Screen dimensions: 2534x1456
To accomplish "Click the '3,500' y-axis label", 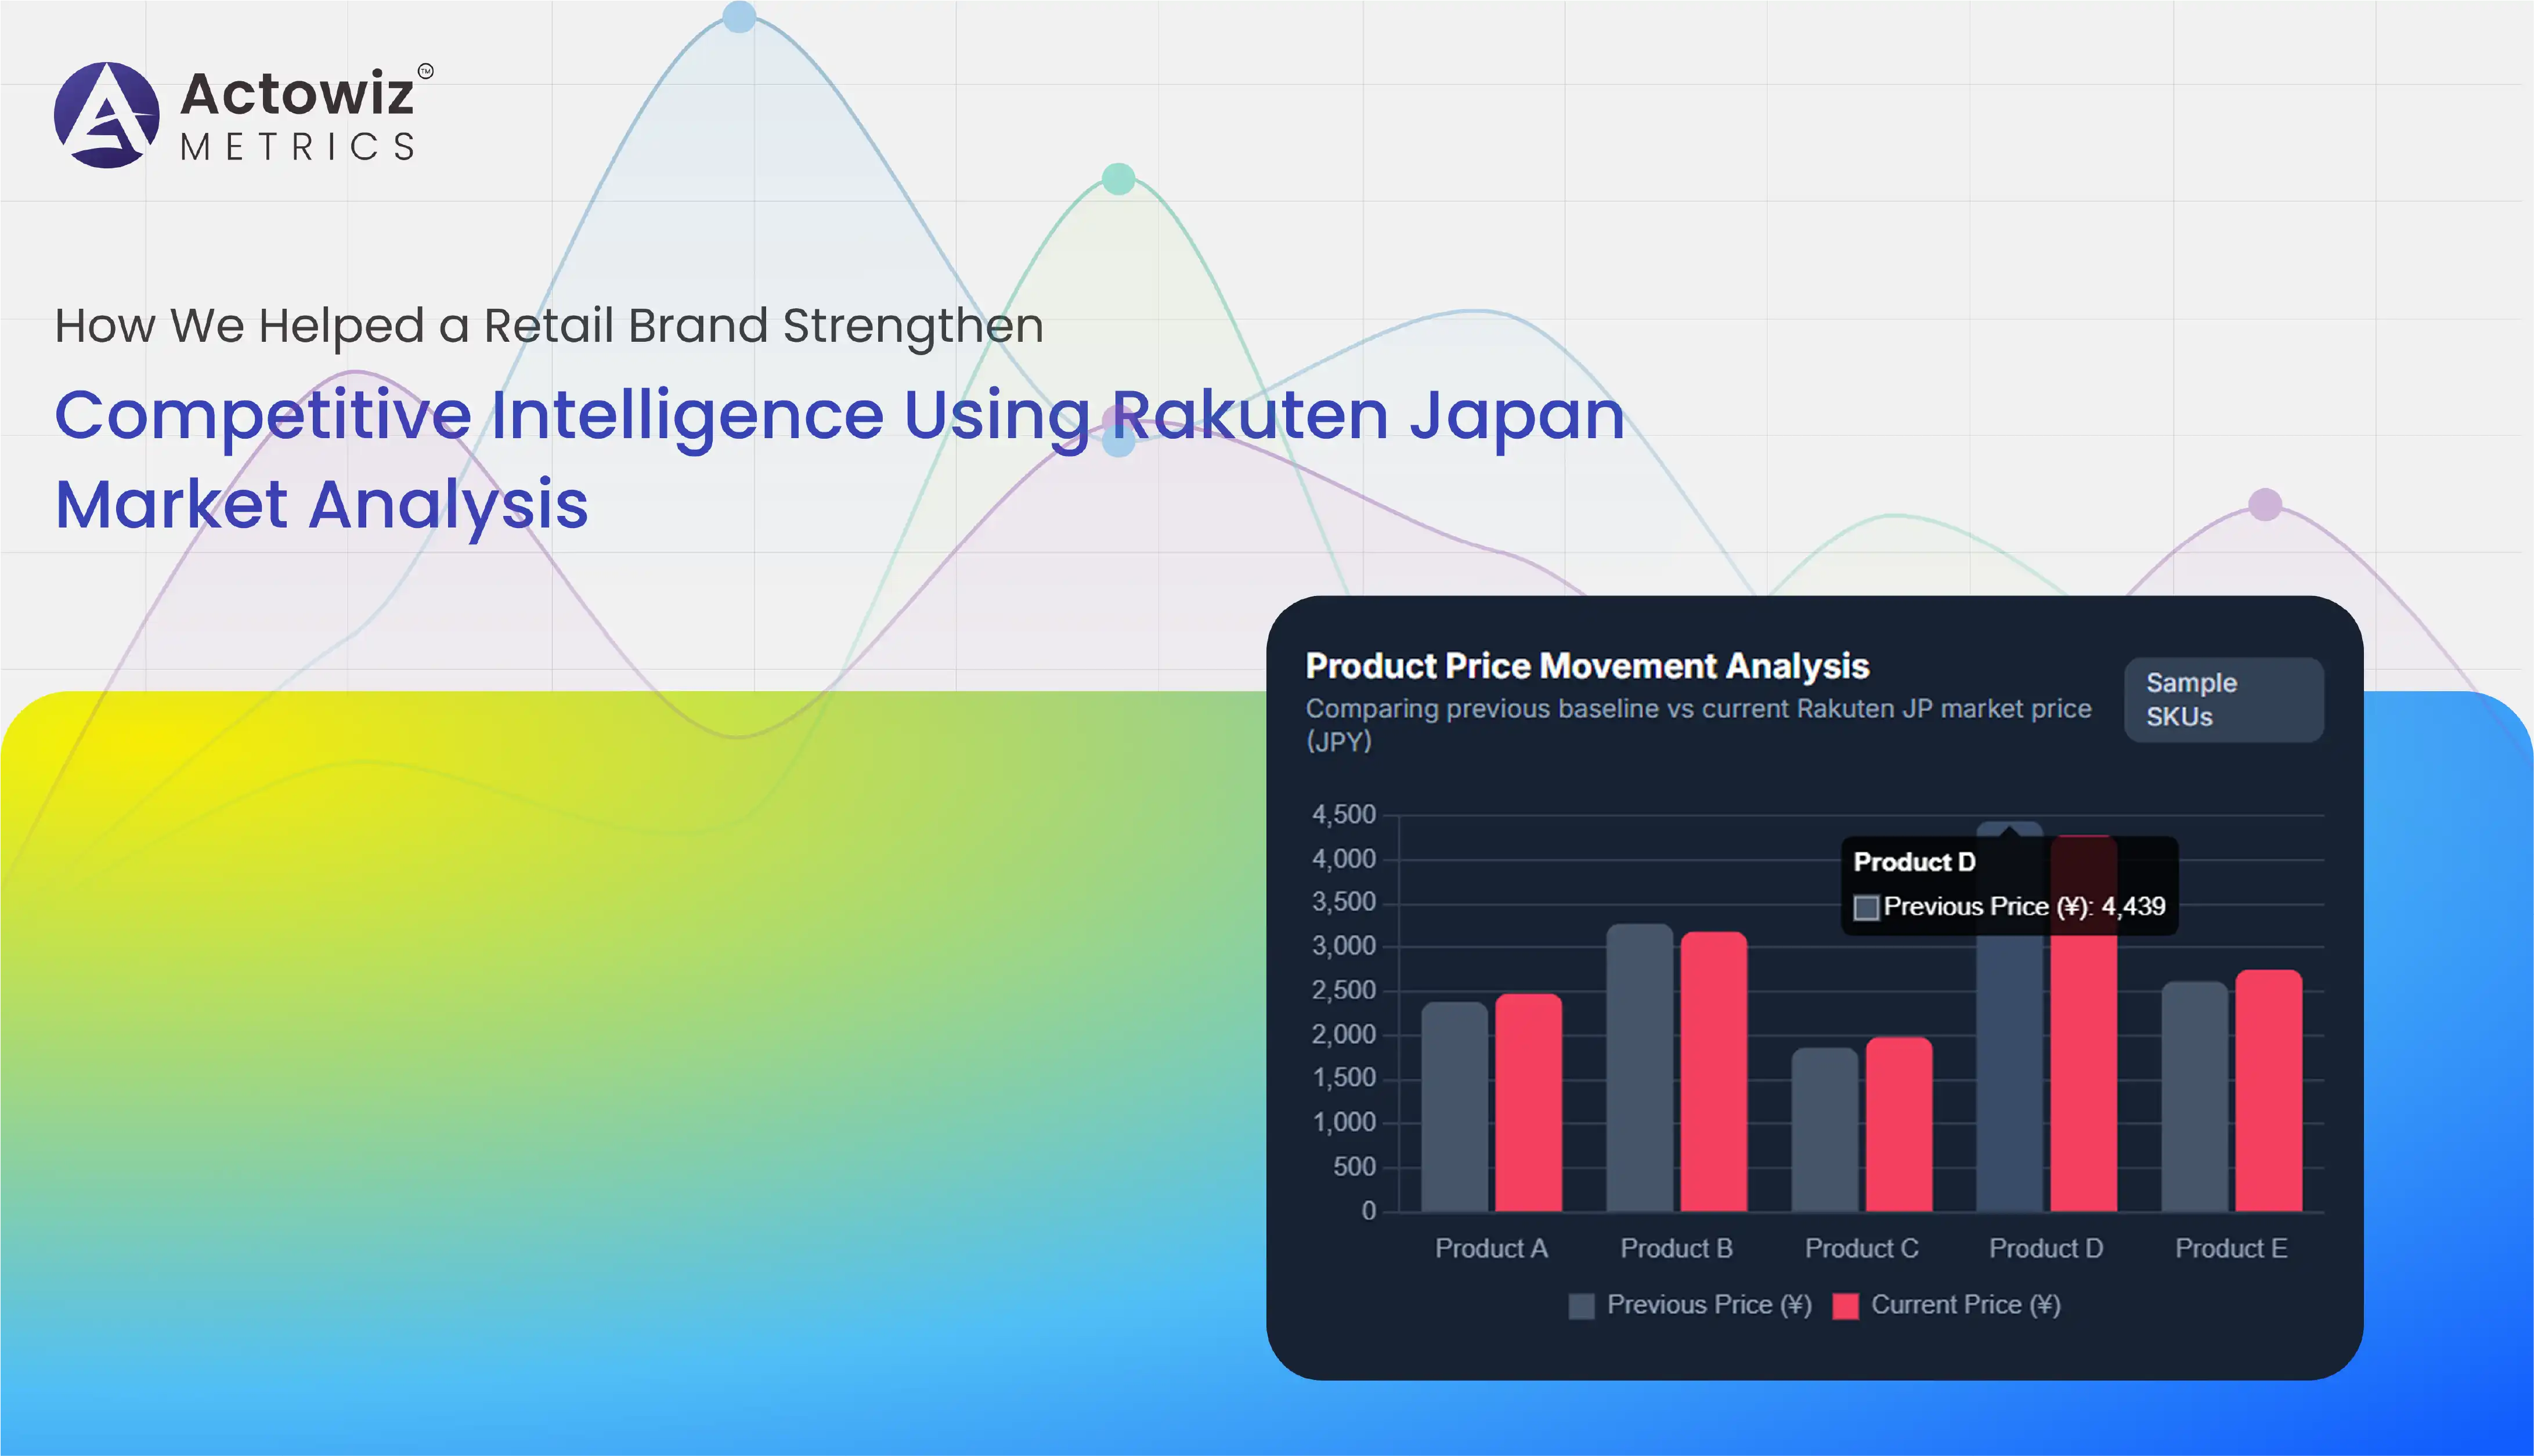I will [x=1343, y=903].
